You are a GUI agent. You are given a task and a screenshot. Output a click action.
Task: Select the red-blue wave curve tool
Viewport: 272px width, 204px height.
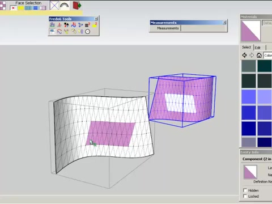[59, 32]
